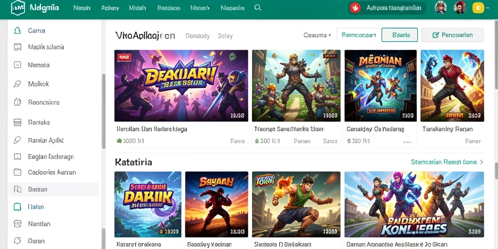Open the first user avatar
This screenshot has height=249, width=498.
(x=441, y=8)
